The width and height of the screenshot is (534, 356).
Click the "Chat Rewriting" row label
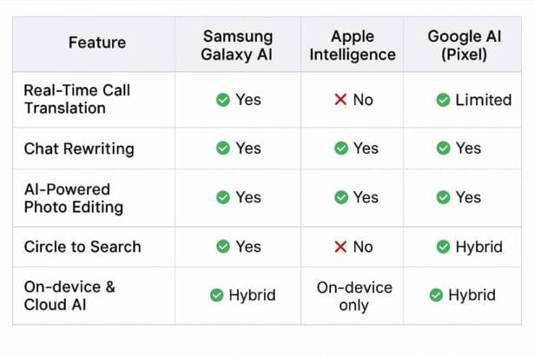(x=79, y=148)
